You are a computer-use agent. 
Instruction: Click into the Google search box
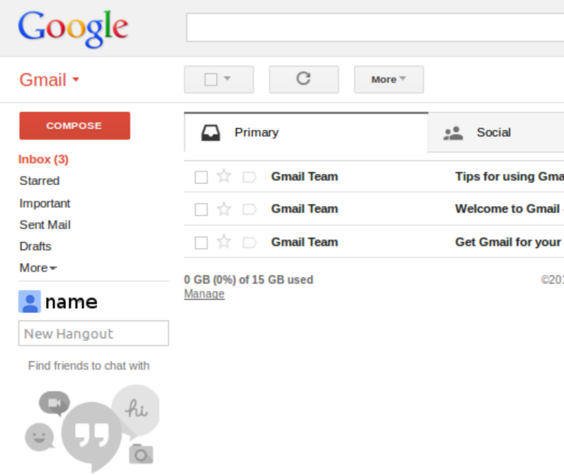[x=375, y=27]
